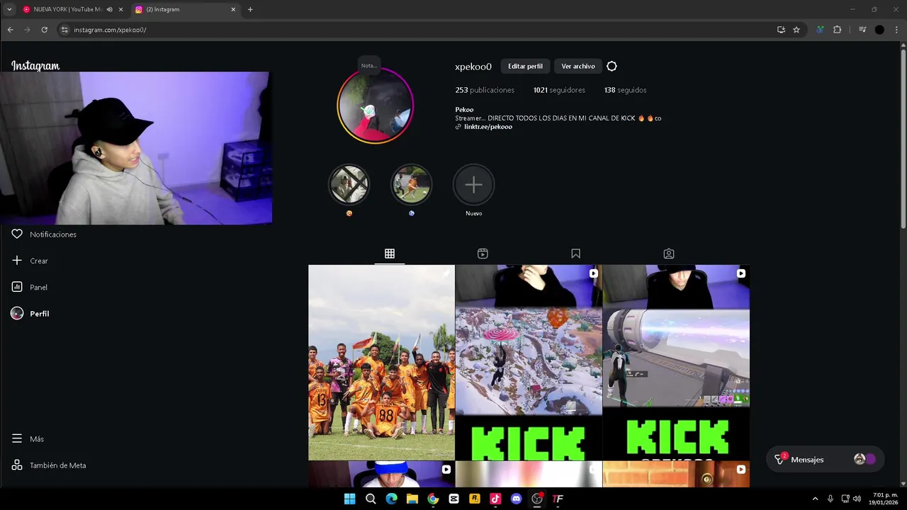Show hidden system tray icons
The width and height of the screenshot is (907, 510).
(815, 499)
